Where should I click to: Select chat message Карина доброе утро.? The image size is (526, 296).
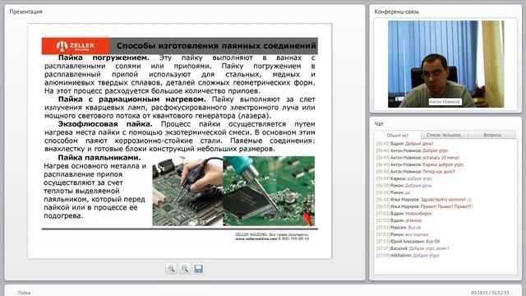(420, 164)
